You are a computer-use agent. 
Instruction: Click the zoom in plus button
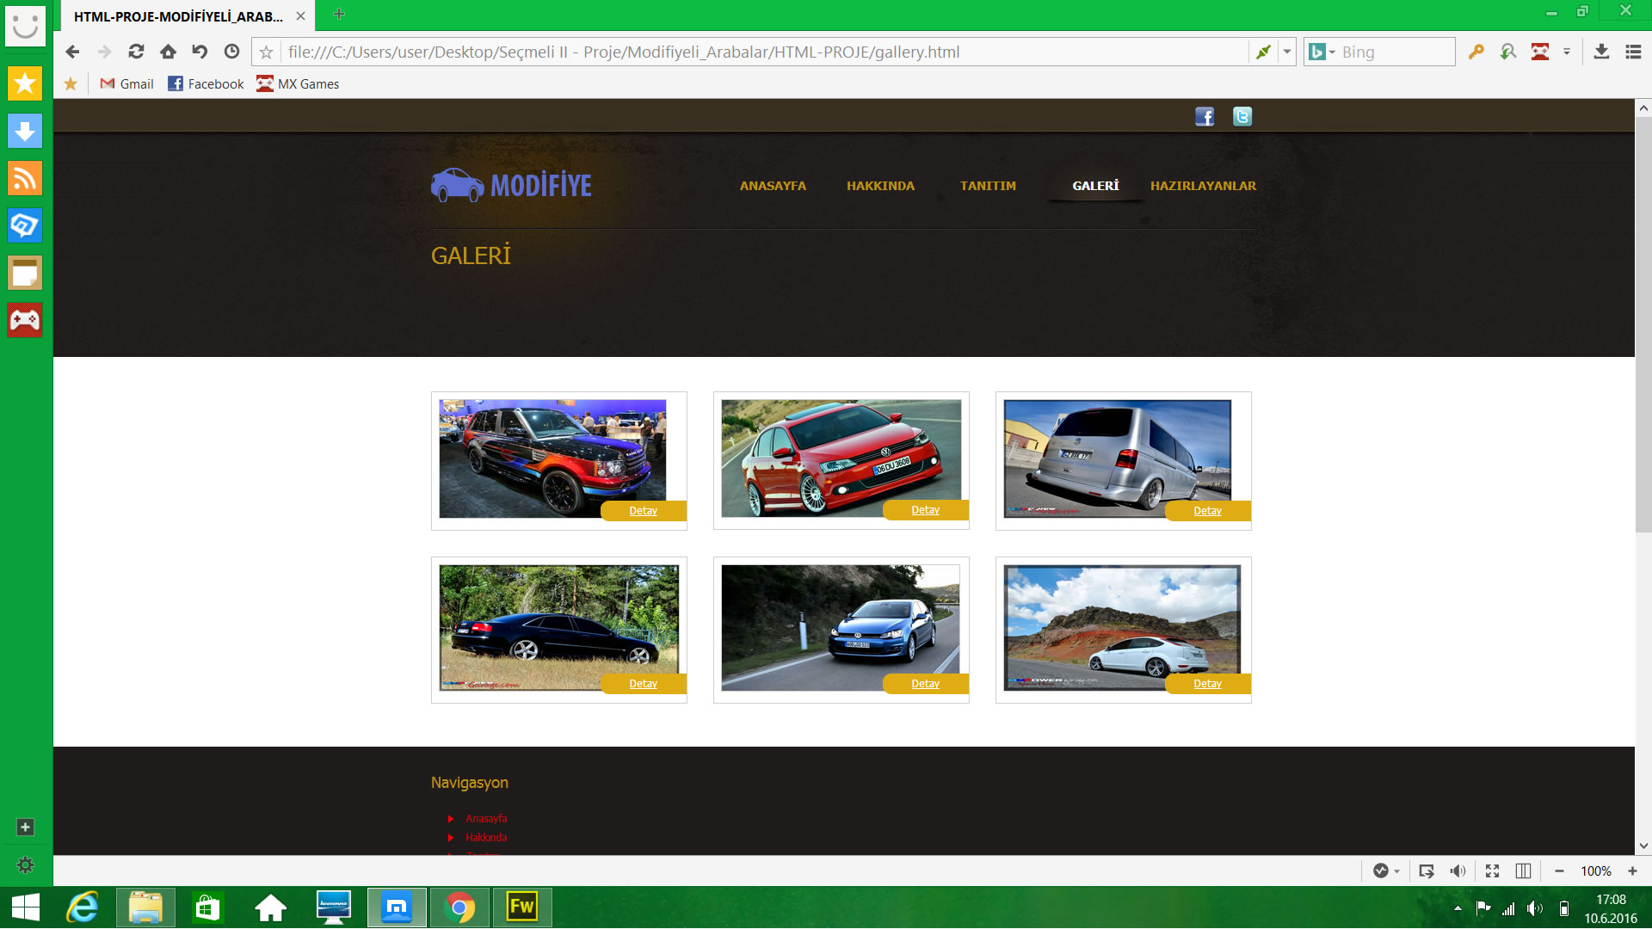pyautogui.click(x=1632, y=871)
